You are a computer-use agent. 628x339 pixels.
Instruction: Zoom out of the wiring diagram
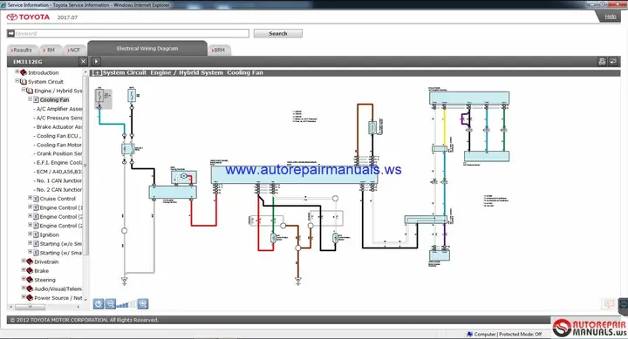coord(111,304)
